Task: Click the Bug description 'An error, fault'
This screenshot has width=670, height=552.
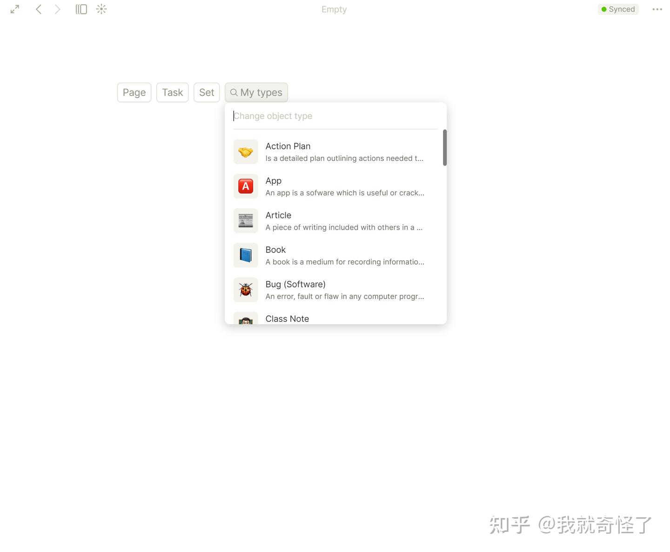Action: click(x=345, y=296)
